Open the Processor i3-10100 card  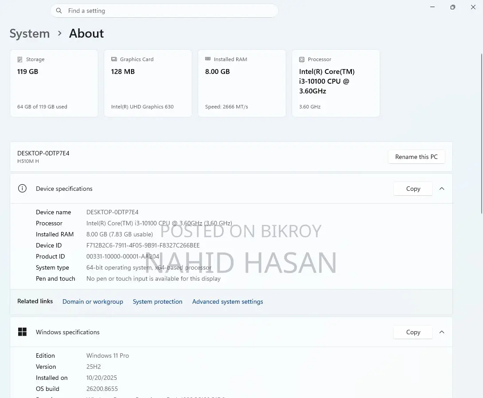tap(336, 83)
